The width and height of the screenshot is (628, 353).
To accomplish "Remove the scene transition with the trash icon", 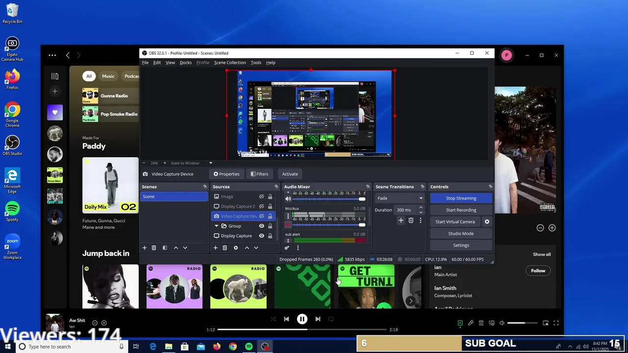I will pos(411,221).
